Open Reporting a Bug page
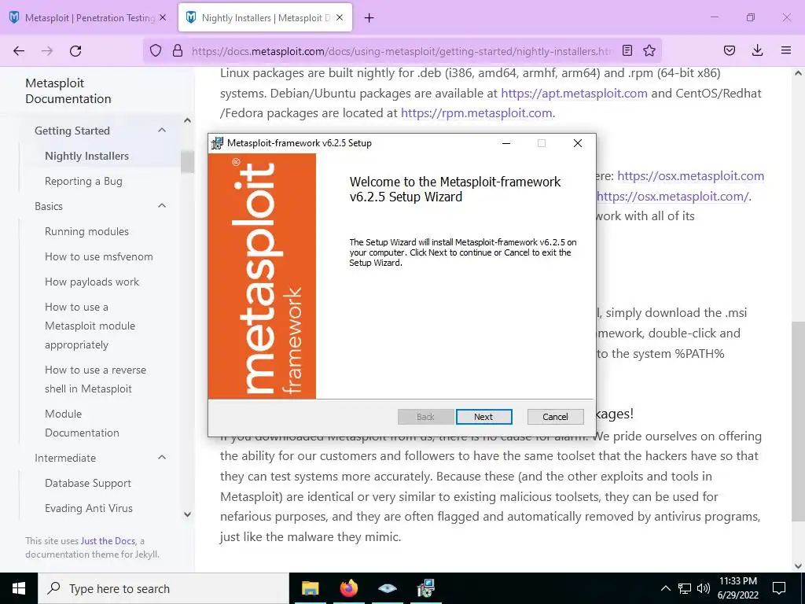This screenshot has height=604, width=805. pyautogui.click(x=83, y=182)
